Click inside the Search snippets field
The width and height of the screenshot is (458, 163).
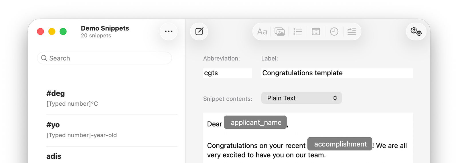[109, 58]
